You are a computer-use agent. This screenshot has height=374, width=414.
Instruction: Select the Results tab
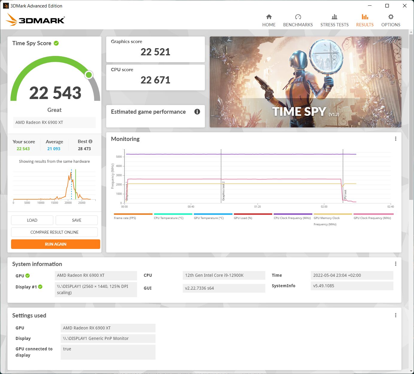(x=365, y=21)
